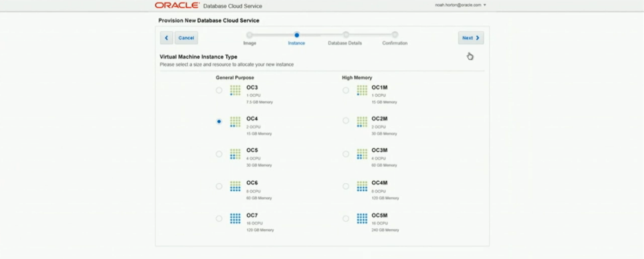The height and width of the screenshot is (259, 644).
Task: Click the OC6 shape name
Action: [x=252, y=183]
